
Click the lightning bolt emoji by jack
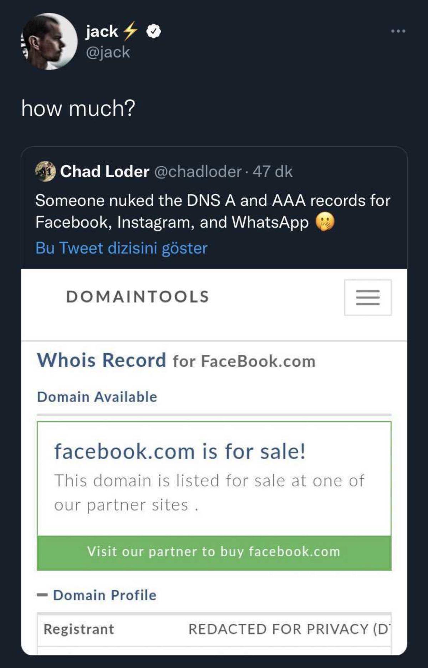(x=130, y=31)
